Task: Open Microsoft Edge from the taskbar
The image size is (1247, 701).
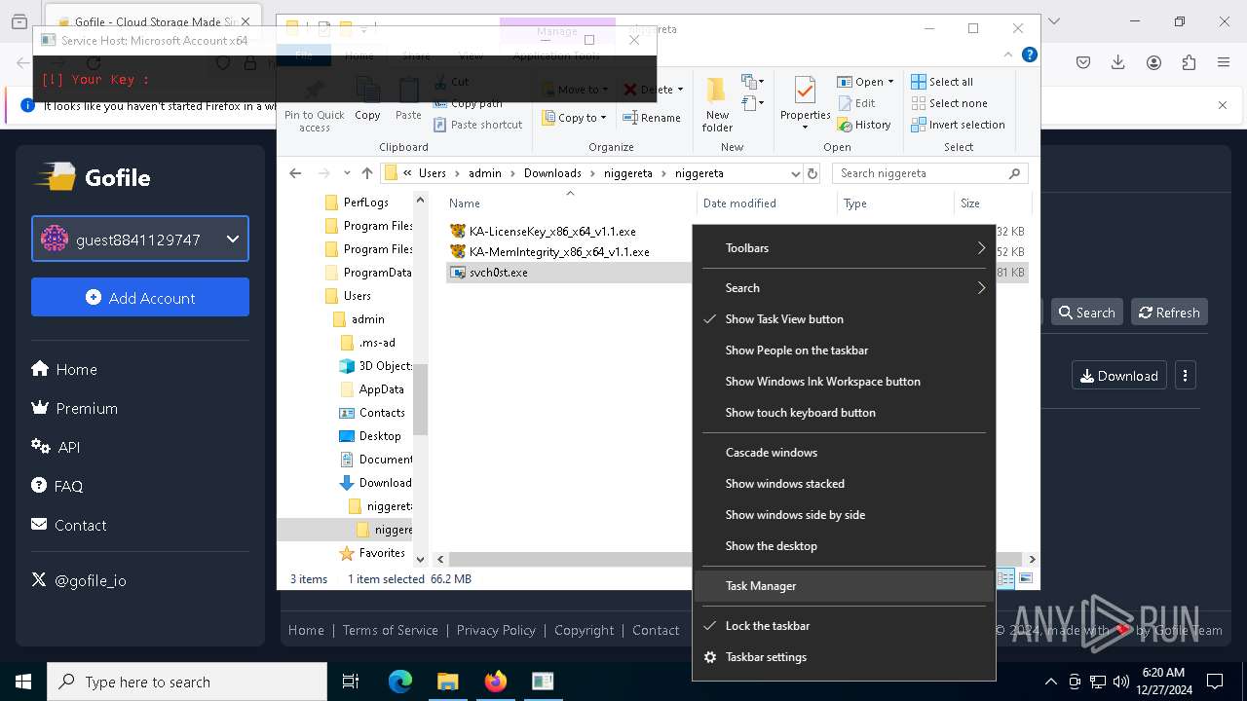Action: 400,682
